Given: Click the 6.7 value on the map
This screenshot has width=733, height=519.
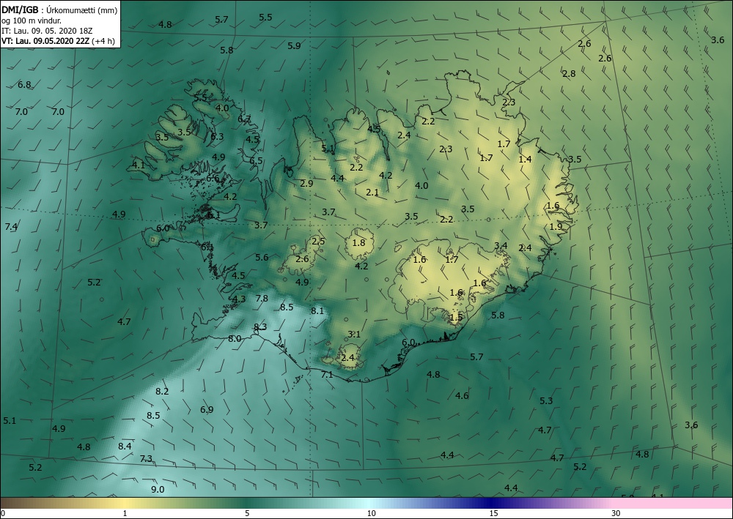Looking at the screenshot, I should point(244,119).
